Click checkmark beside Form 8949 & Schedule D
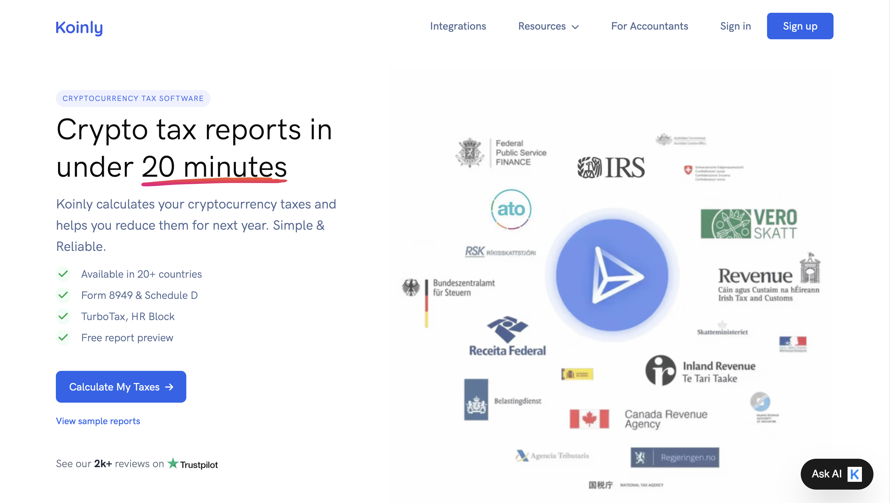The image size is (890, 503). pos(63,295)
